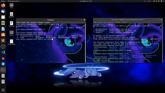Open Firefox from the dock

pos(3,5)
